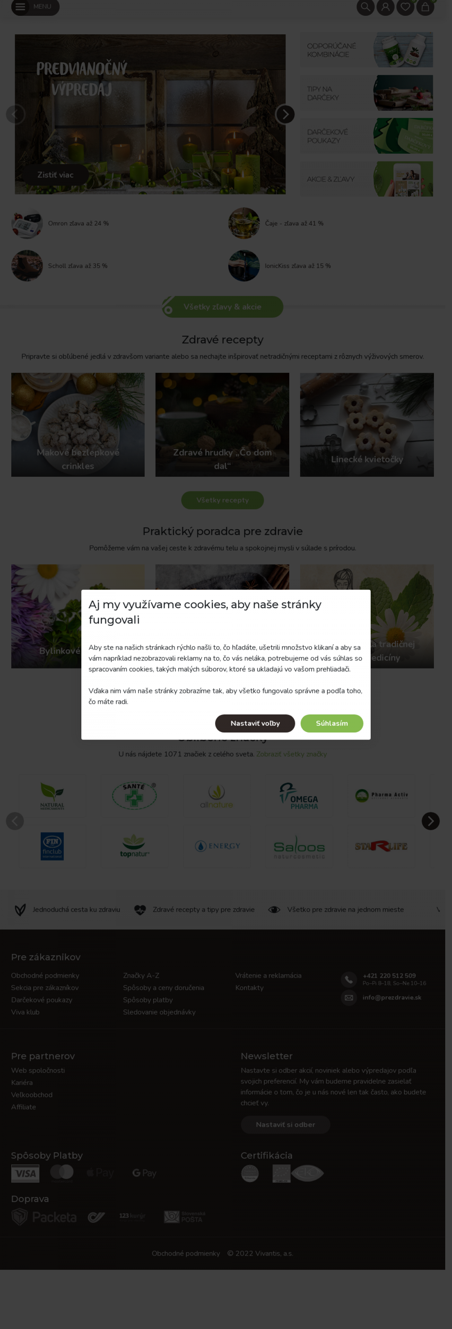452x1329 pixels.
Task: Open Odporúčané kombinácie side banner
Action: (367, 50)
